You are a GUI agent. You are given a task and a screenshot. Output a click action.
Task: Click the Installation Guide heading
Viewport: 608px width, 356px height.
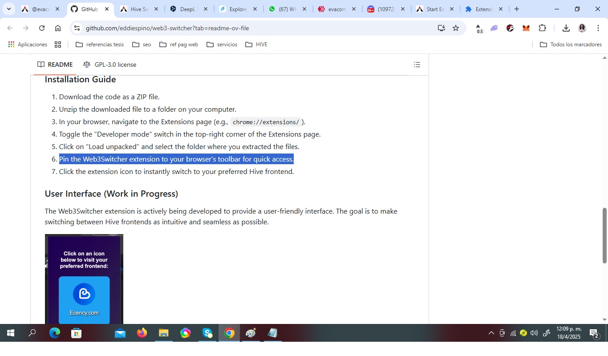tap(80, 79)
